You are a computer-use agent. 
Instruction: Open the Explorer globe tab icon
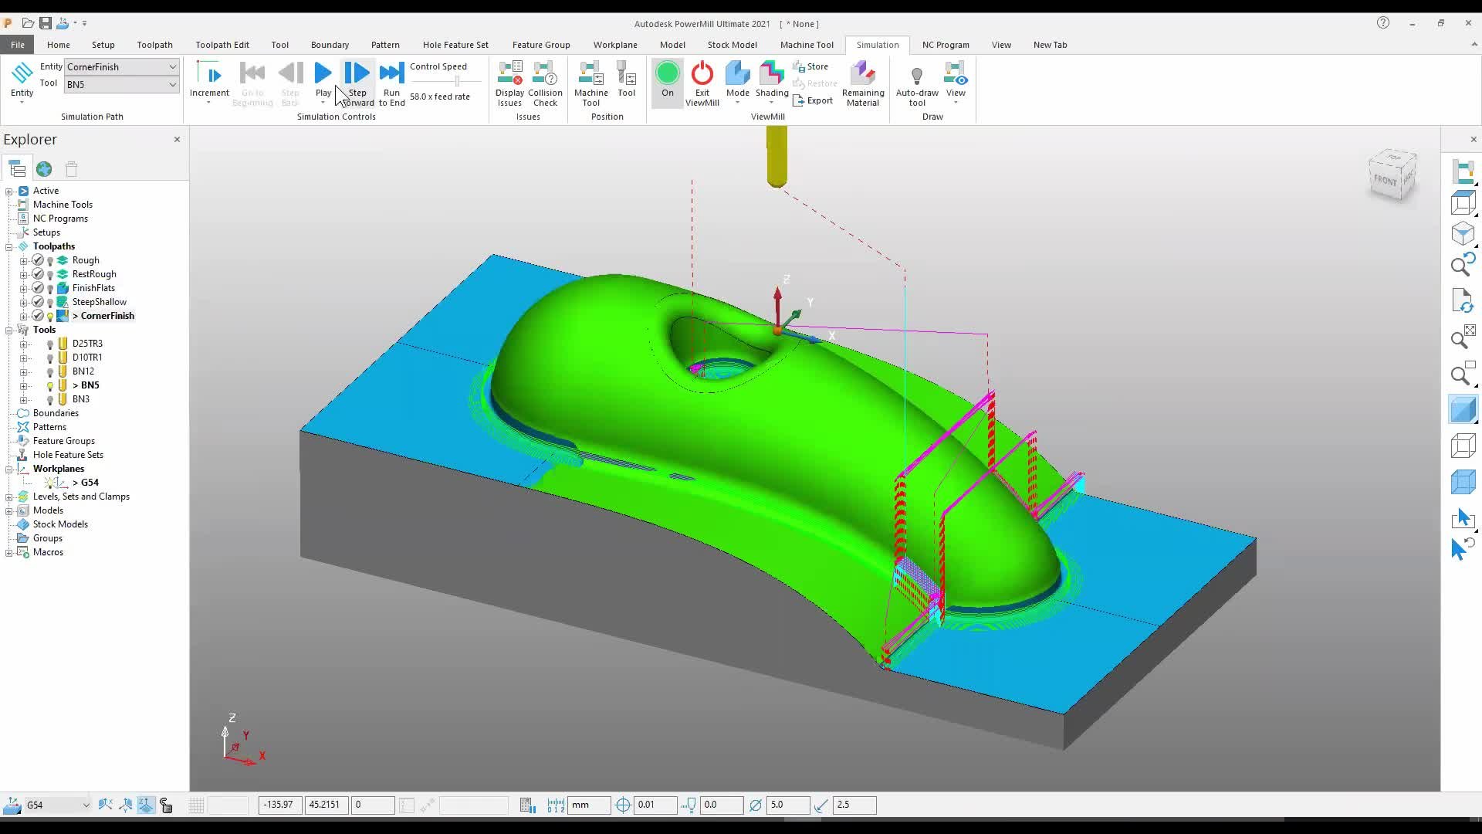pos(44,168)
